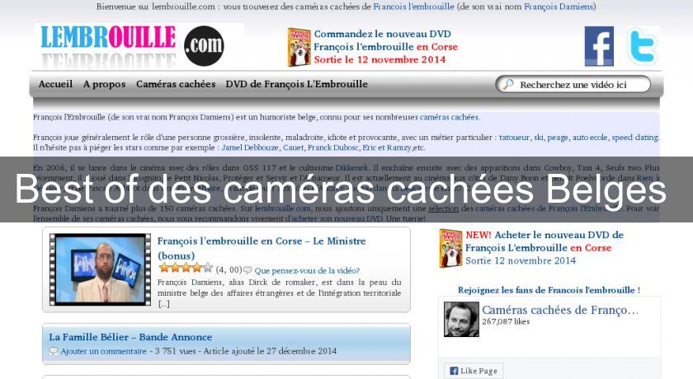Open the Facebook icon in header
693x379 pixels.
click(x=599, y=46)
